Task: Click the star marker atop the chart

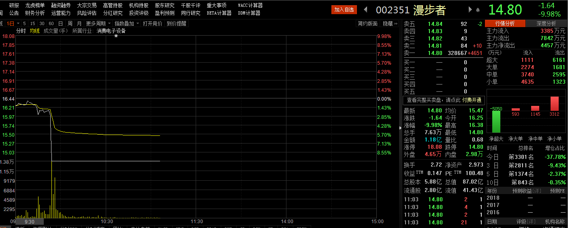Action: [x=116, y=36]
